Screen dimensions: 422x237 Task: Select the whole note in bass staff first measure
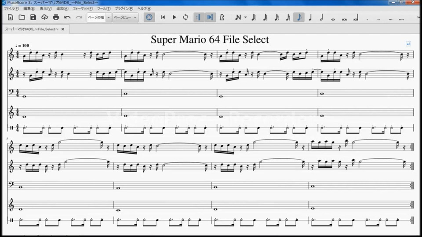coord(24,96)
